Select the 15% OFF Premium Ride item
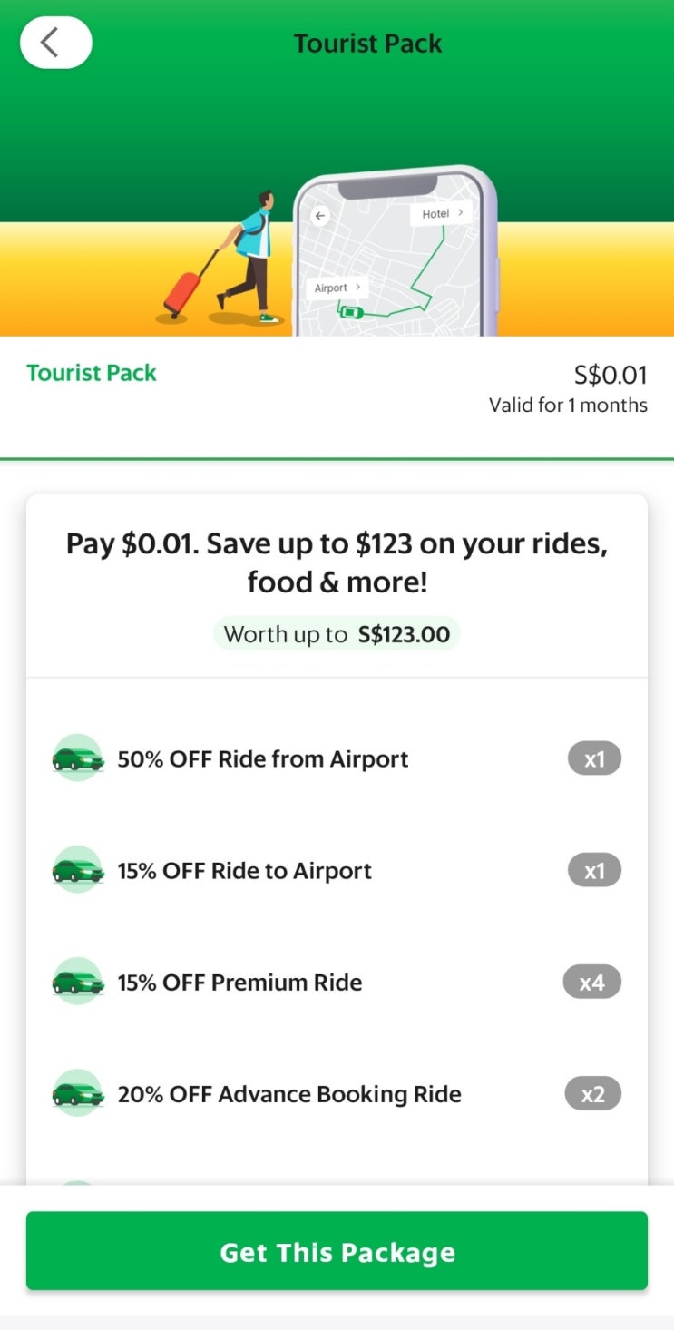 click(239, 983)
